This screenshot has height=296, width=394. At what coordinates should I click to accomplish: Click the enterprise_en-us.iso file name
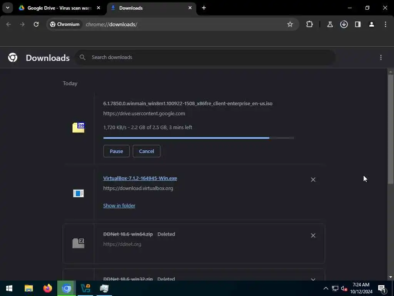[188, 103]
